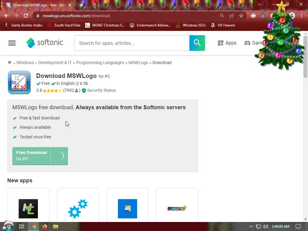Click the page vertical scrollbar thumb

click(305, 57)
